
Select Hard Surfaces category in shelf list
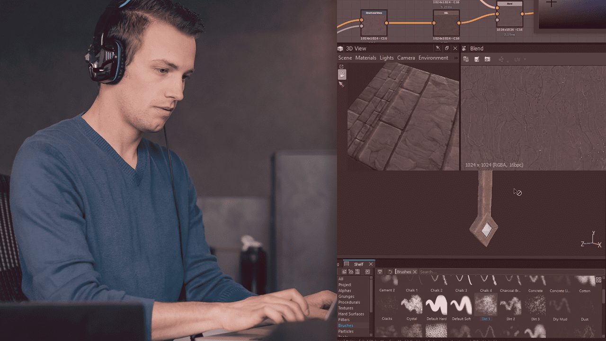coord(351,314)
